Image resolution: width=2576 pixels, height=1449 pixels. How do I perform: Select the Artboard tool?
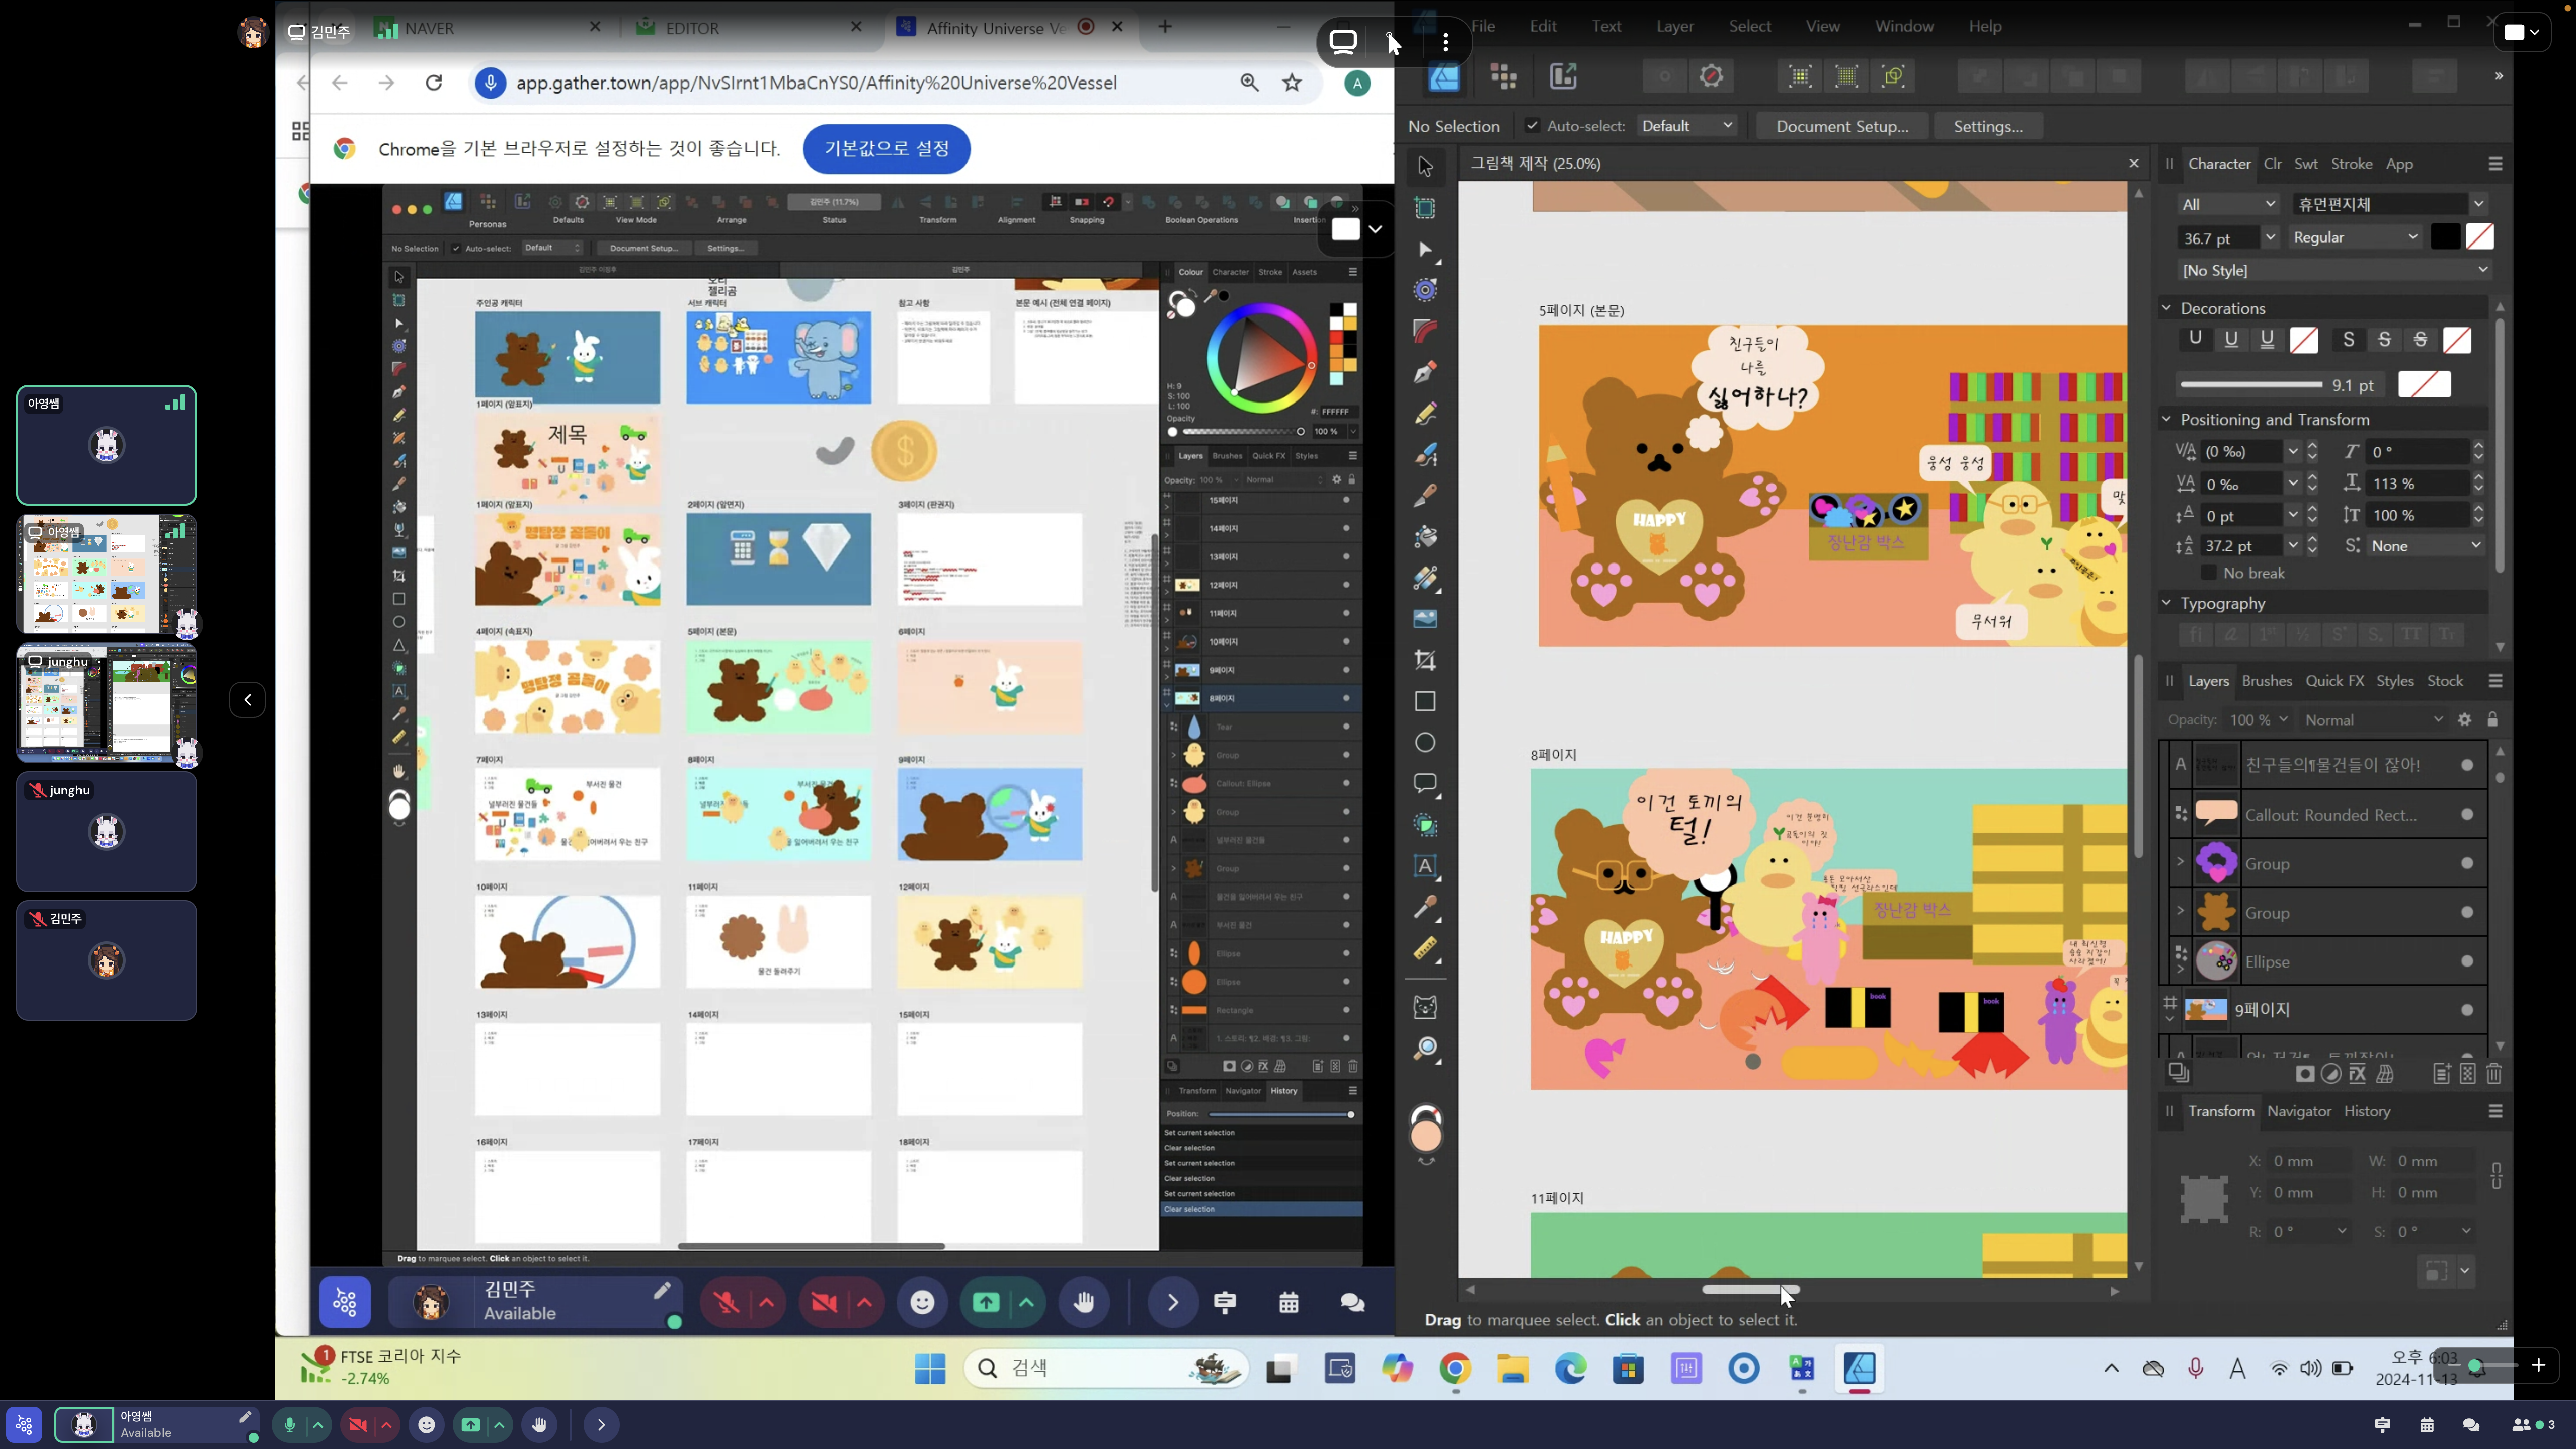(x=1426, y=208)
